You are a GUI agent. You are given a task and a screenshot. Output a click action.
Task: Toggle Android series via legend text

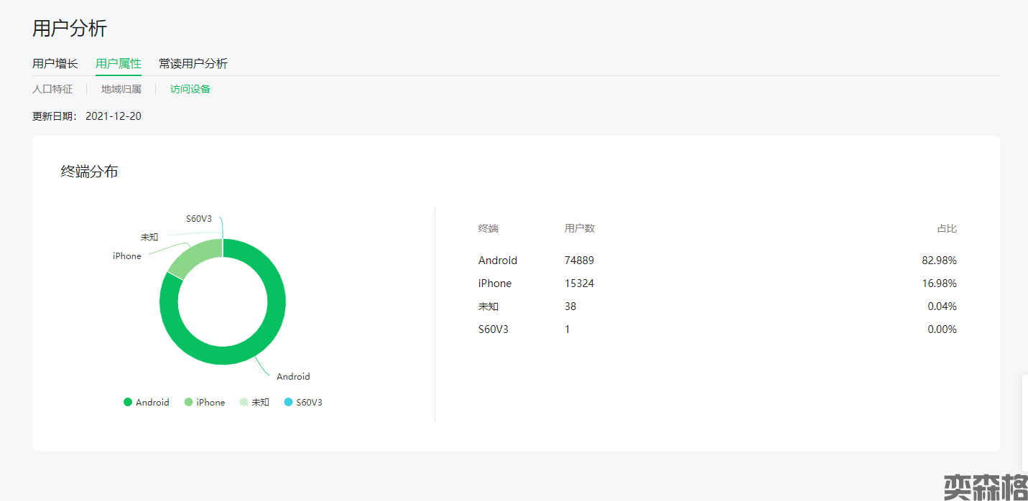(152, 403)
